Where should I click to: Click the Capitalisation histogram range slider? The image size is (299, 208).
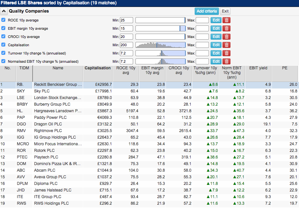click(160, 45)
